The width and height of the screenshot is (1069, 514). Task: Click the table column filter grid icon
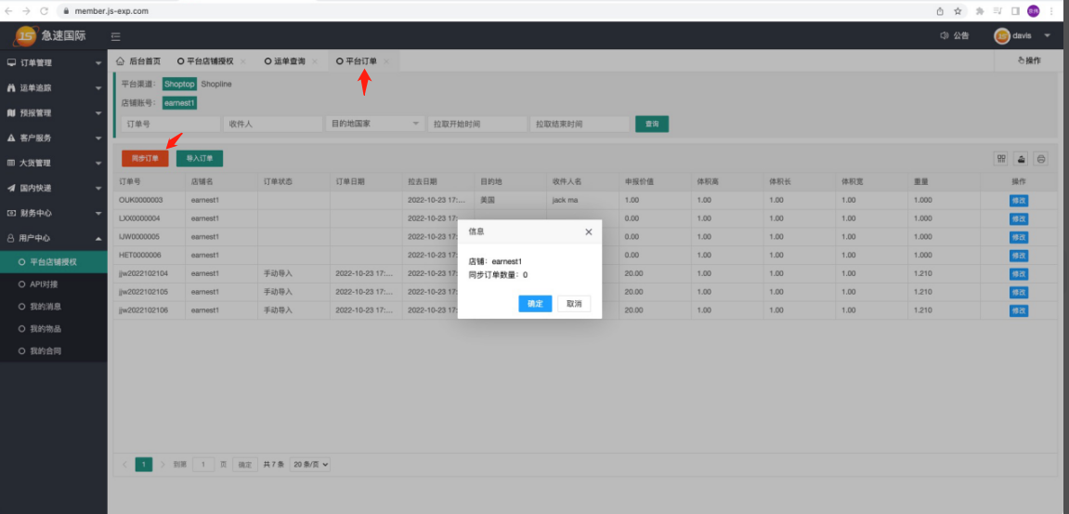pos(1001,159)
